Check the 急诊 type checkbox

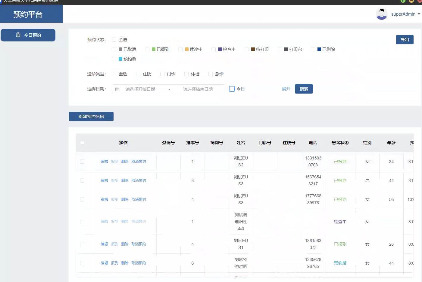pos(211,74)
